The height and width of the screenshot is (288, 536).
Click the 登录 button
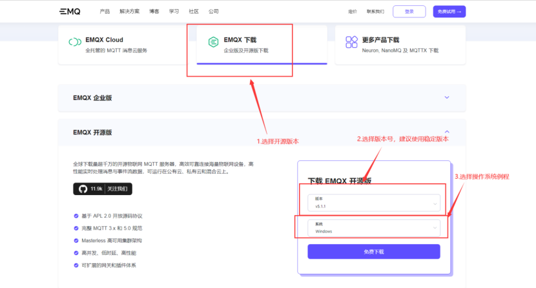click(x=409, y=11)
